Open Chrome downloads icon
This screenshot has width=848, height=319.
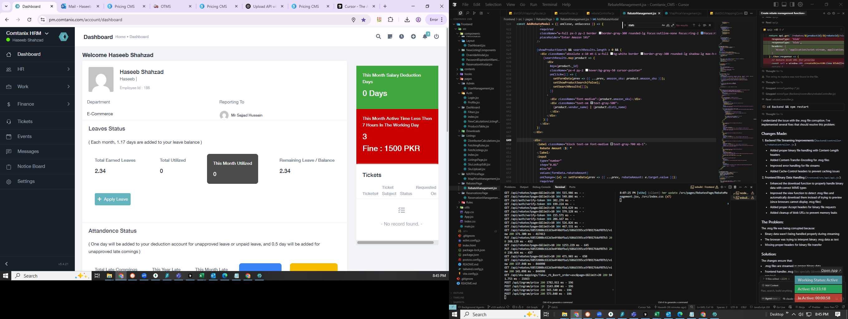click(407, 20)
